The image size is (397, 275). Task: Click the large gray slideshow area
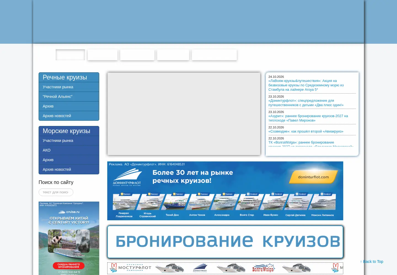click(x=184, y=114)
